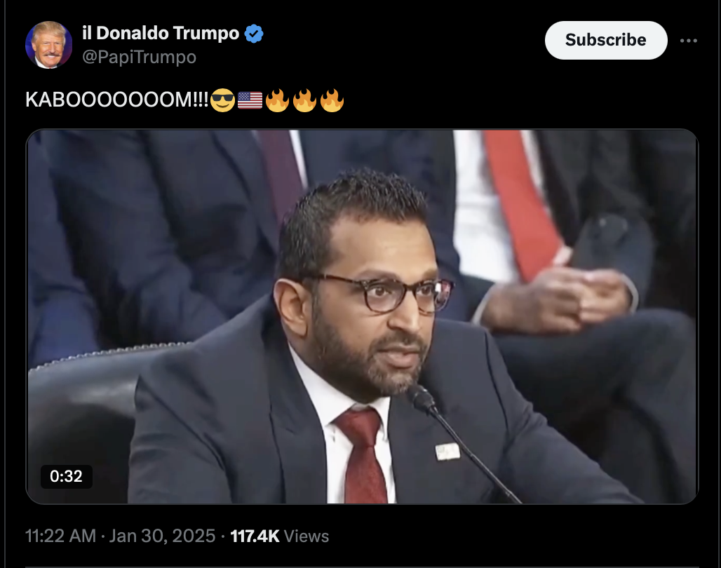Open the 11:22 AM timestamp link
Image resolution: width=721 pixels, height=568 pixels.
coord(60,536)
